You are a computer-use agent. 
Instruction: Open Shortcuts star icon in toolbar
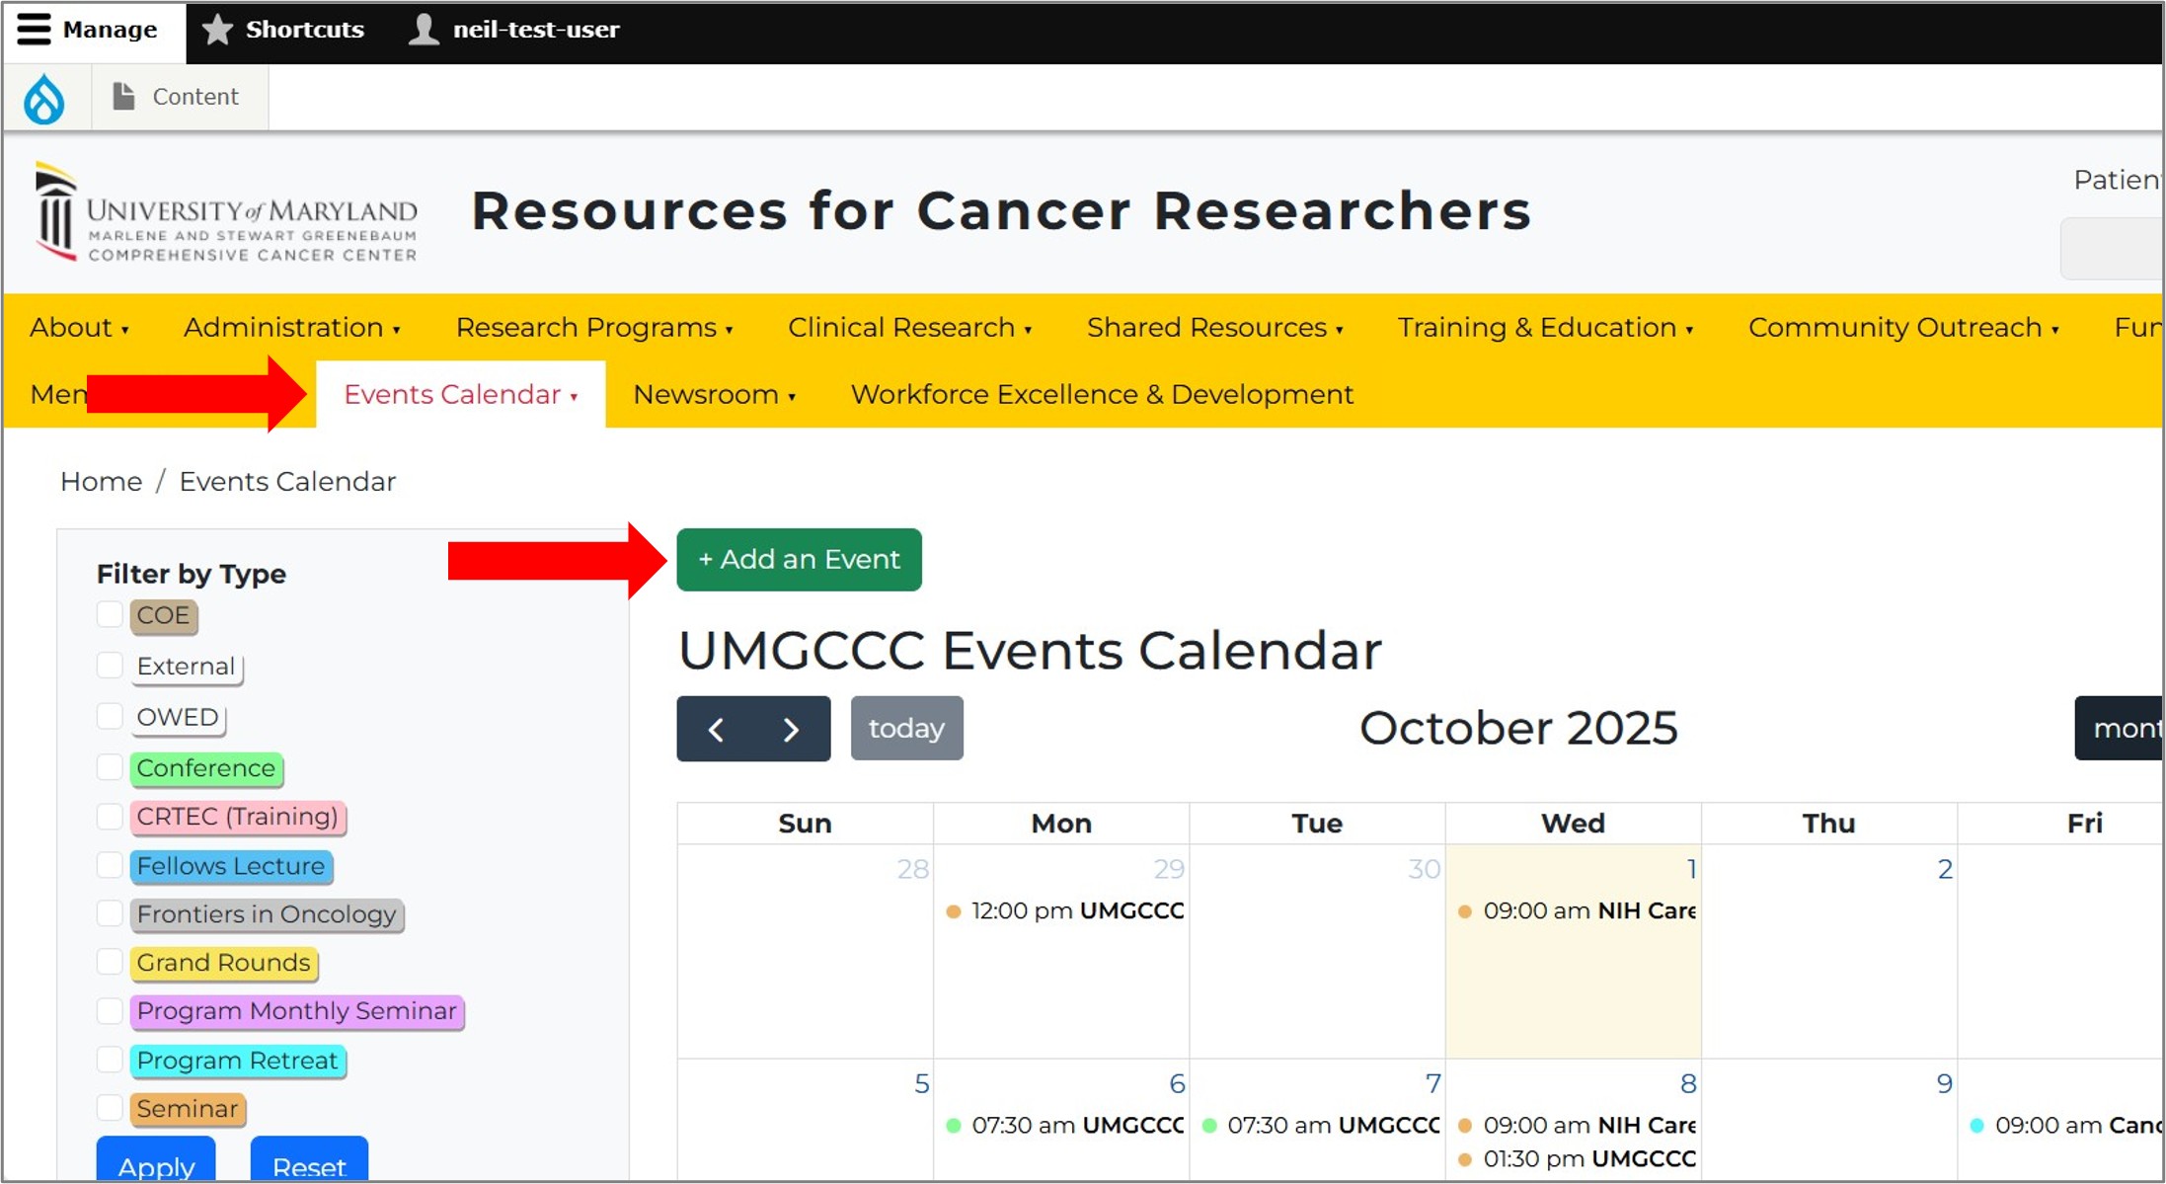tap(217, 30)
